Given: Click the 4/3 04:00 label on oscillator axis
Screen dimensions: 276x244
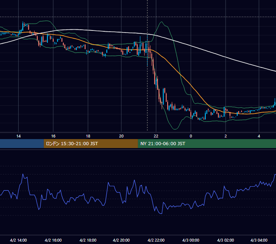Looking at the screenshot, I should click(259, 240).
